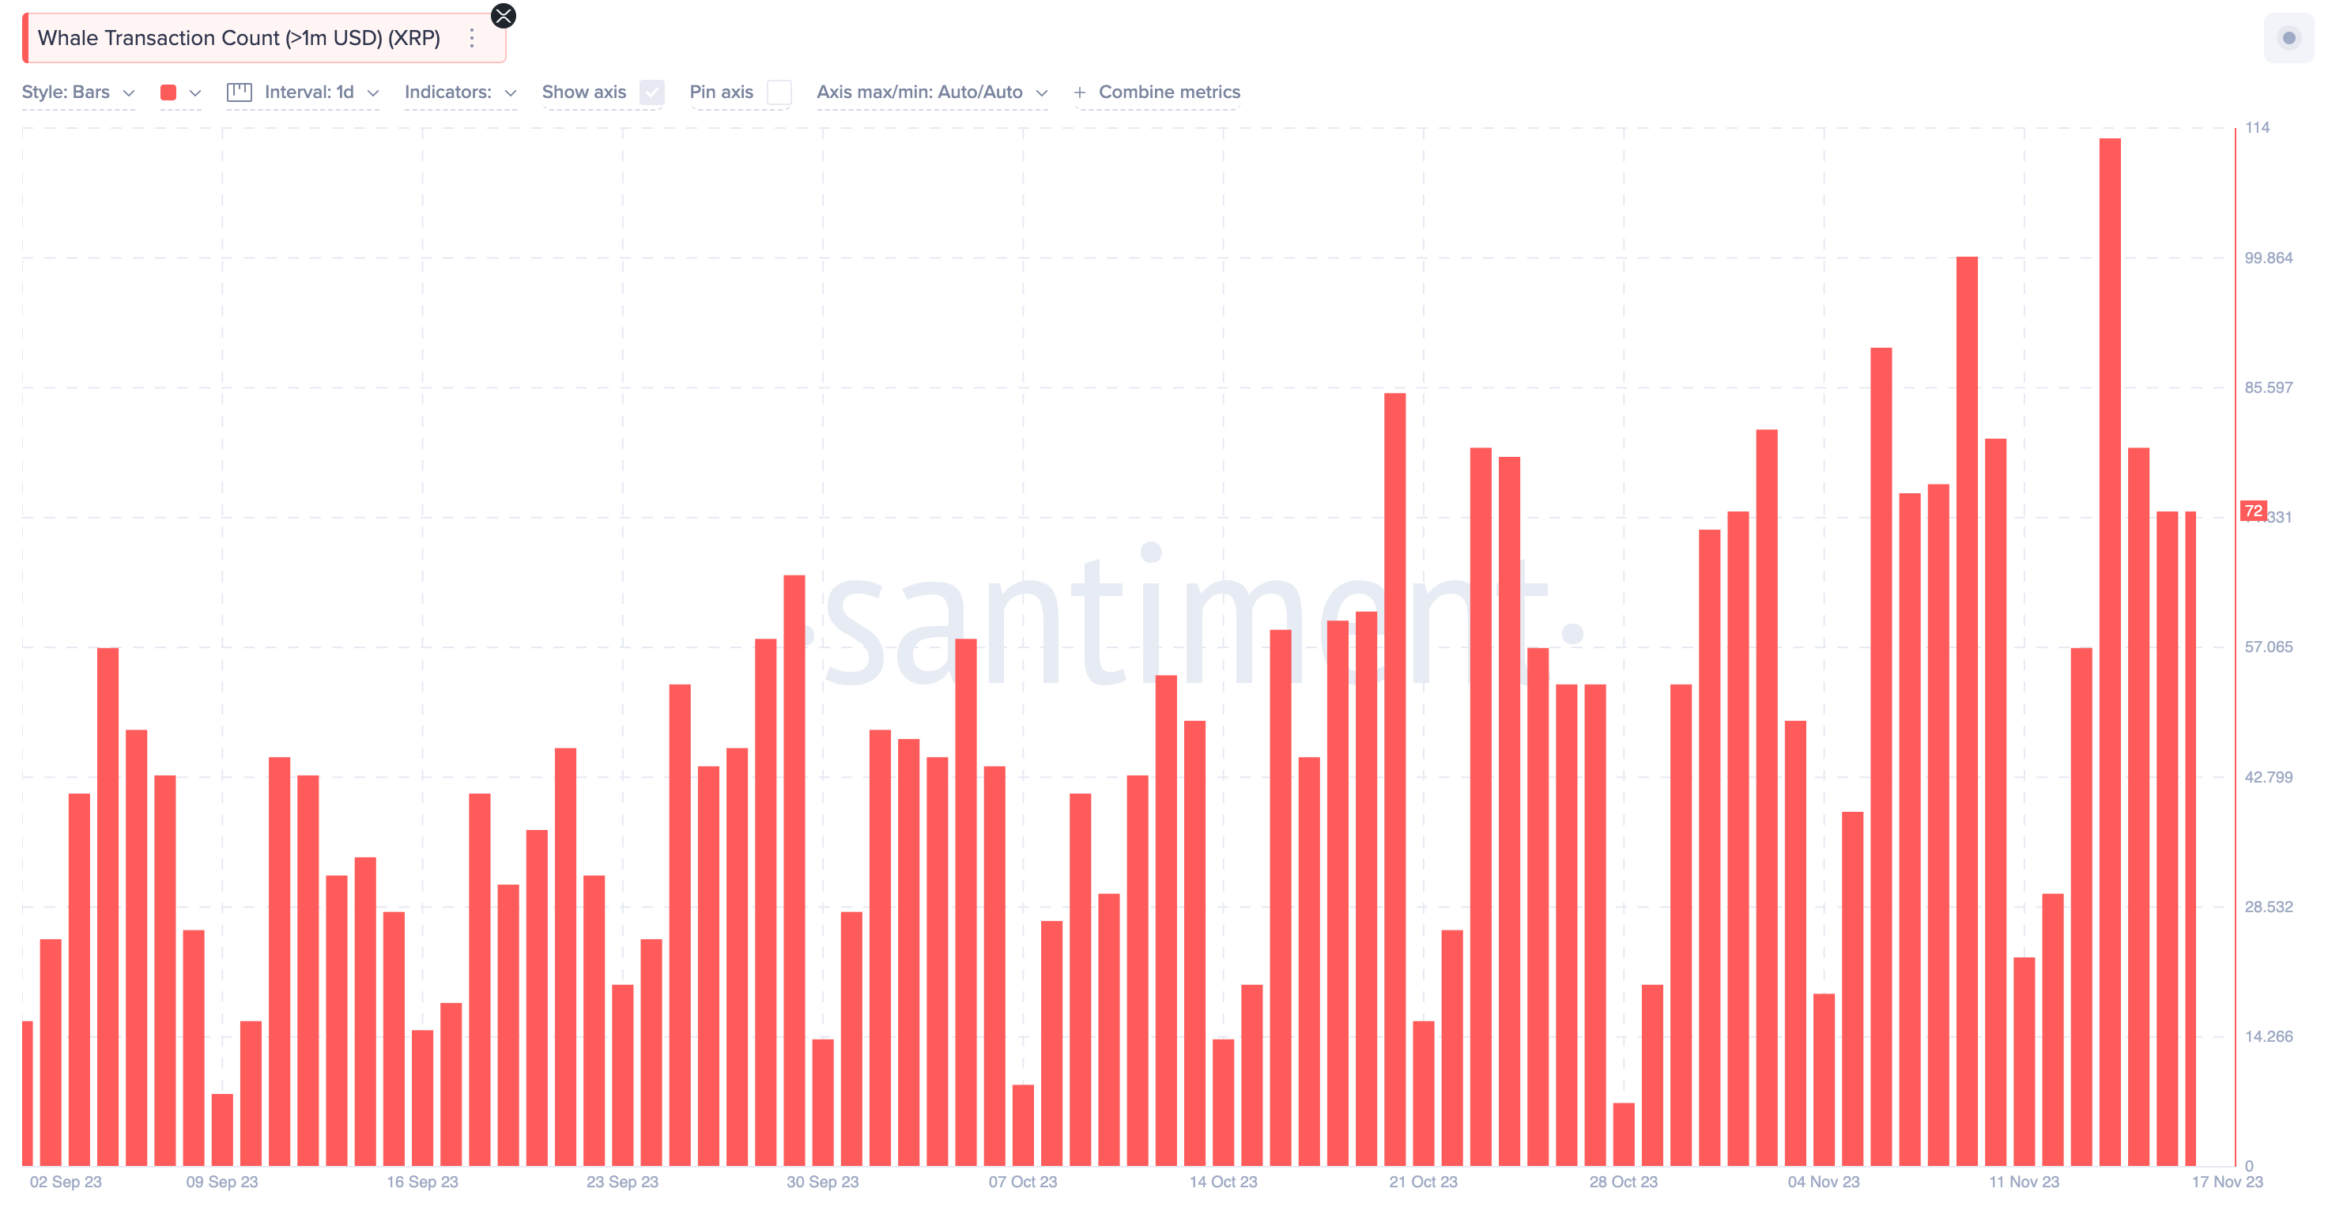Click the 14 Oct 23 date label

tap(1223, 1182)
